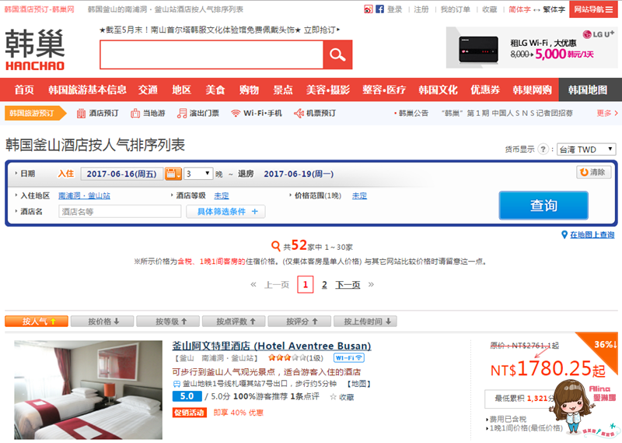The width and height of the screenshot is (622, 443).
Task: Open 韩国文化 menu
Action: 439,90
